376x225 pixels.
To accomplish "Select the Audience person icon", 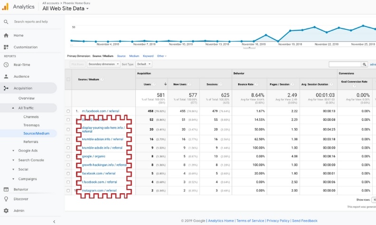I will click(x=6, y=76).
